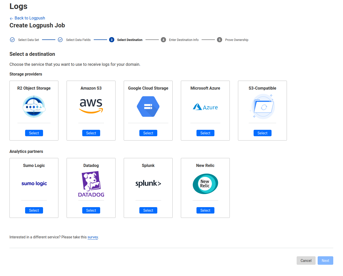Click the Select Data Fields checkmark icon
Viewport: 343px width, 276px height.
click(60, 40)
